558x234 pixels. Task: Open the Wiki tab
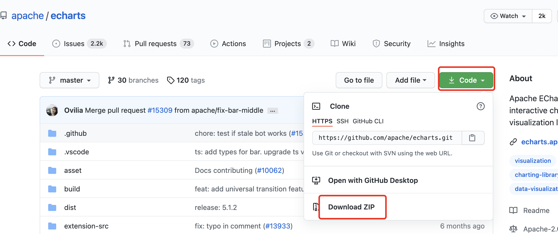pyautogui.click(x=343, y=44)
